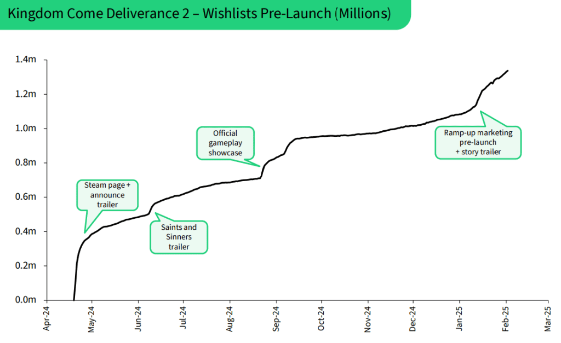Click the Jul-24 x-axis label
Image resolution: width=561 pixels, height=343 pixels.
click(x=183, y=318)
